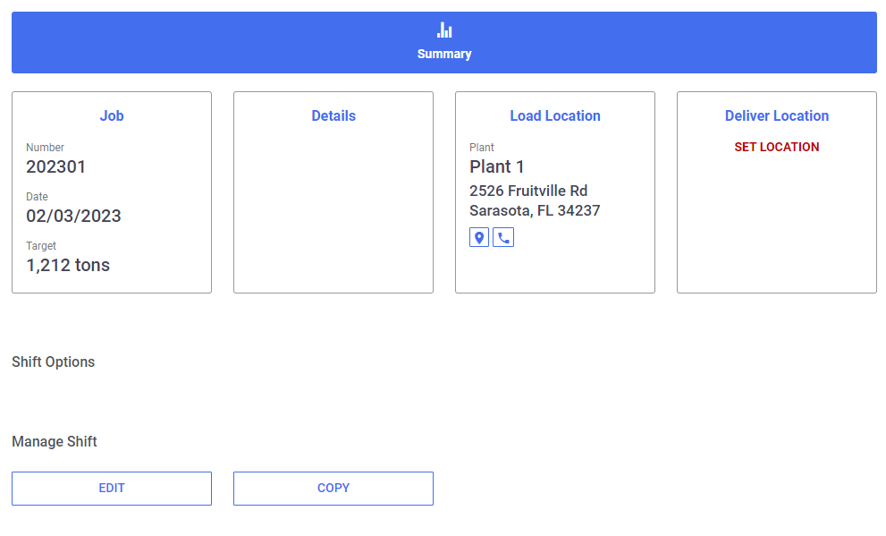886x536 pixels.
Task: Call Plant 1 using phone icon
Action: click(503, 237)
